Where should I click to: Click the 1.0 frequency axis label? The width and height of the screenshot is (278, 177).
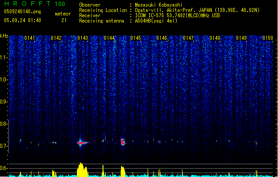tap(4, 80)
